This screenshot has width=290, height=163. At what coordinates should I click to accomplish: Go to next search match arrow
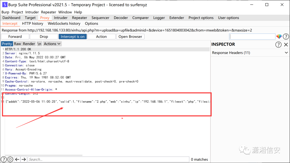(24, 159)
